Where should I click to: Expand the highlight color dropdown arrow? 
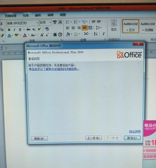[x=20, y=35]
